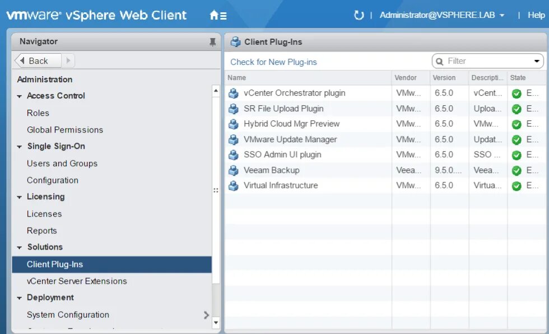Open the Help link
The height and width of the screenshot is (334, 549).
pyautogui.click(x=536, y=15)
